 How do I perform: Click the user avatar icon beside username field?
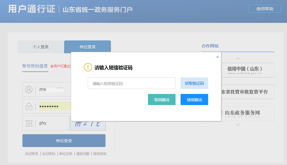[29, 89]
